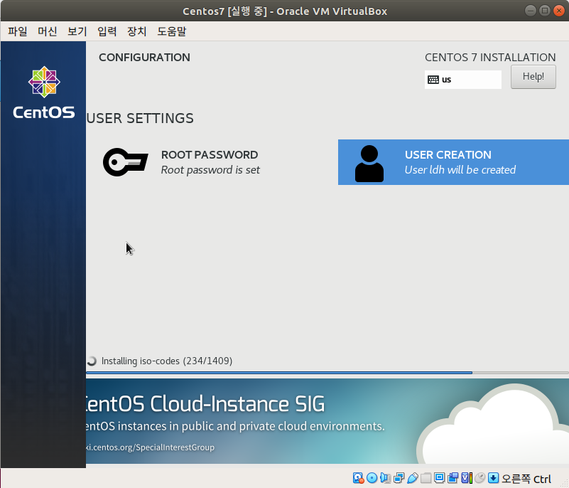This screenshot has height=488, width=569.
Task: Click the 'Installing iso-codes (234/1409)' status text
Action: 166,361
